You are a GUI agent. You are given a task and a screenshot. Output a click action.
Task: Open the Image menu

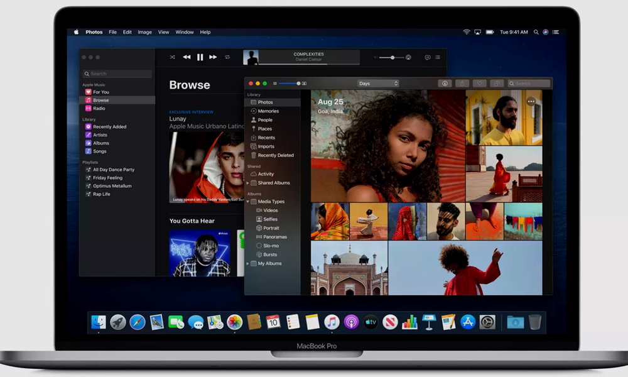pyautogui.click(x=144, y=32)
